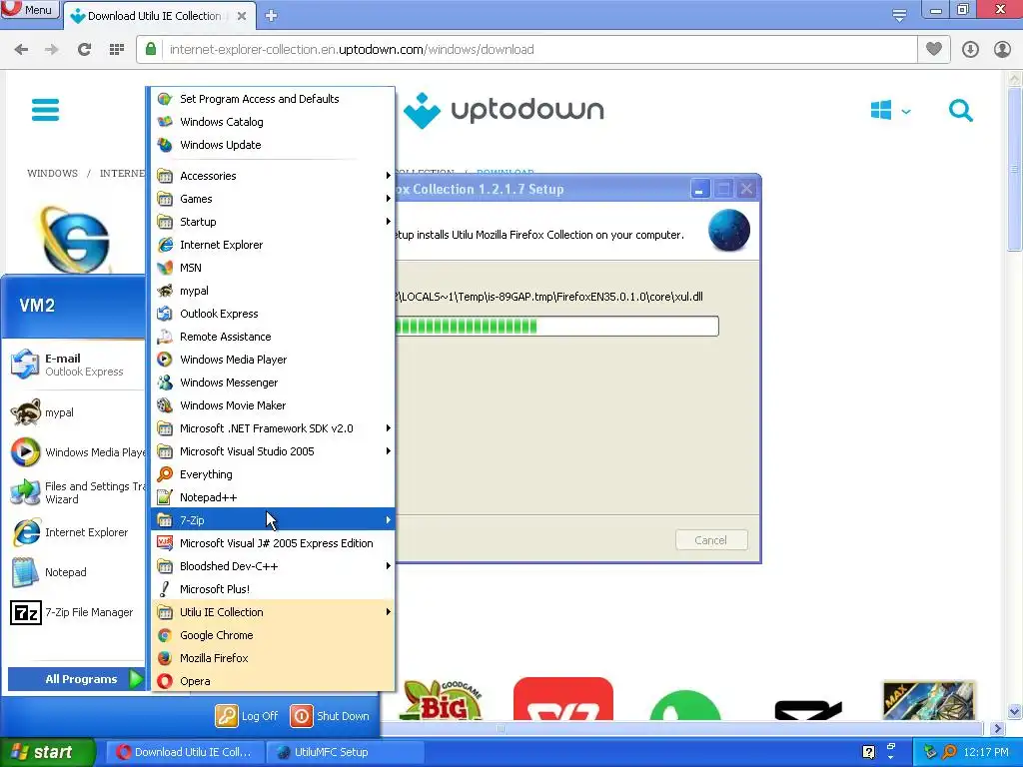This screenshot has width=1023, height=767.
Task: Bookmark page with the heart icon
Action: (934, 49)
